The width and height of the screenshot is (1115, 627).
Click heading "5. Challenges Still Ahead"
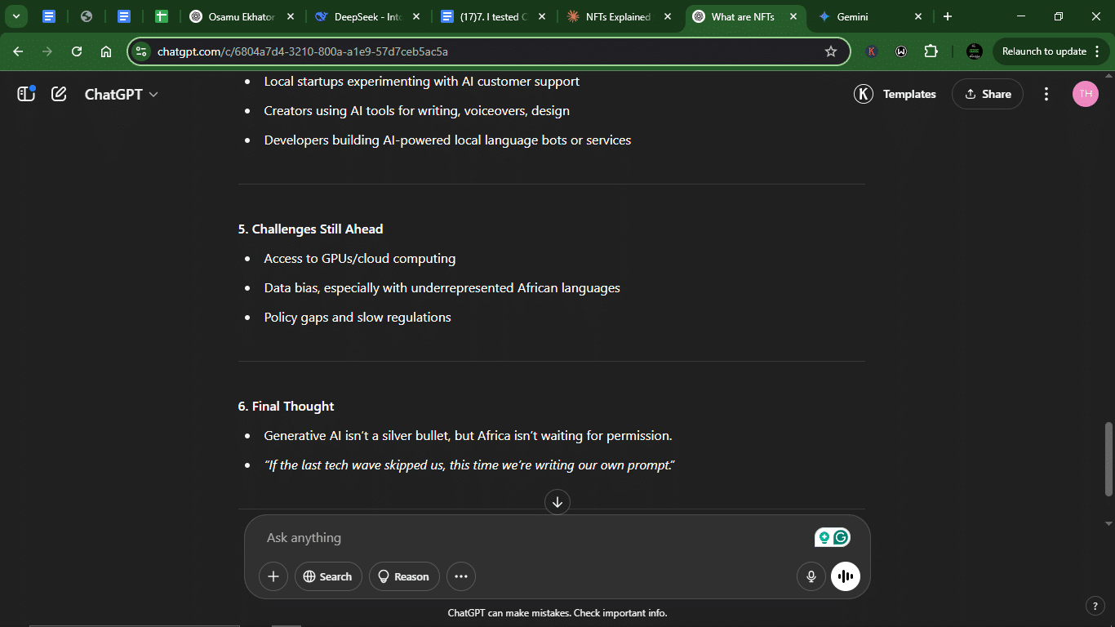tap(310, 229)
